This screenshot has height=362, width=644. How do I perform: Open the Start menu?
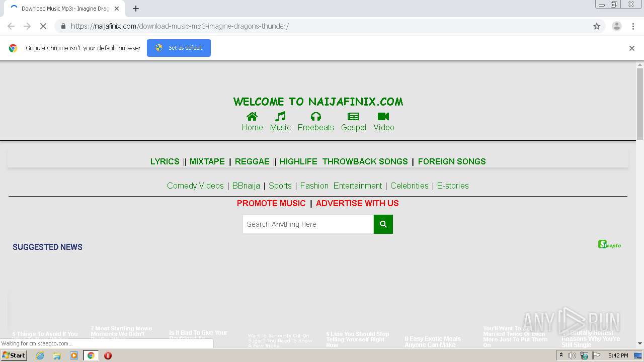tap(14, 355)
